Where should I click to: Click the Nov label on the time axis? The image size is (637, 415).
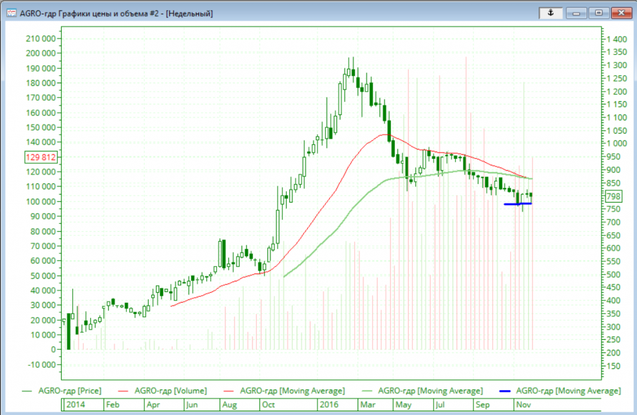pos(520,405)
